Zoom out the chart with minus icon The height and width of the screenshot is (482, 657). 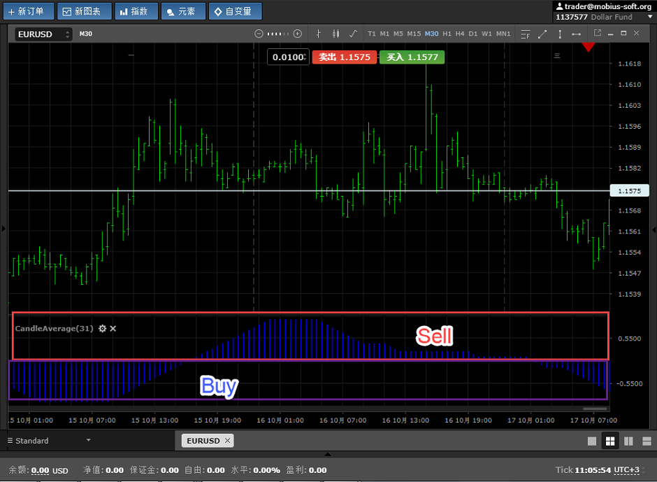(x=259, y=34)
